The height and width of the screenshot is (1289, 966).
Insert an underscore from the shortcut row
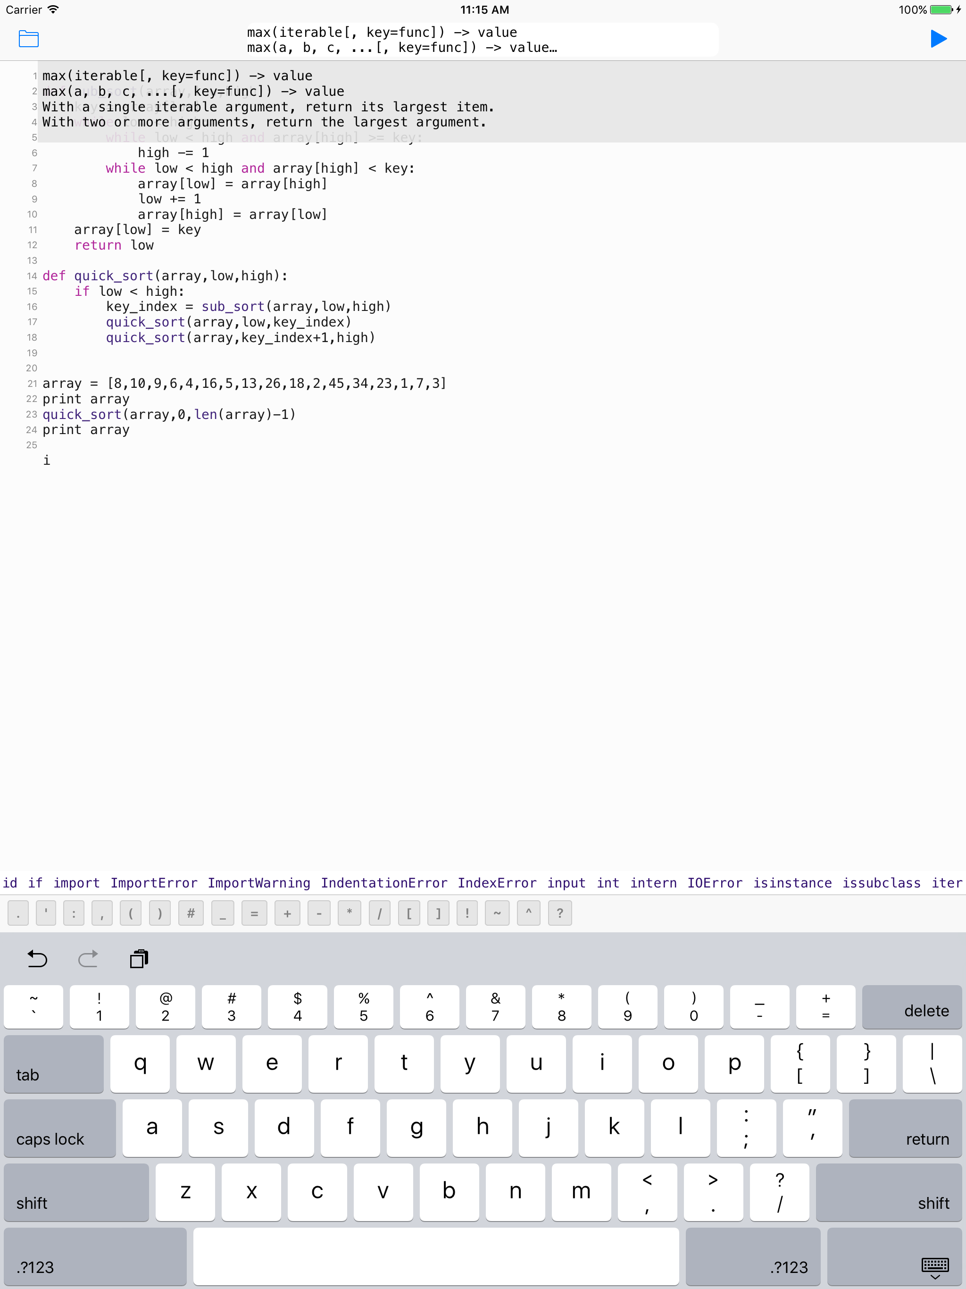222,913
